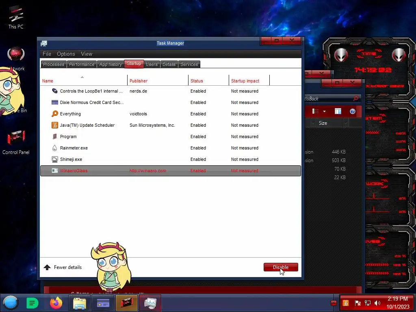The image size is (416, 312).
Task: Open the green notes app in taskbar
Action: coord(32,303)
